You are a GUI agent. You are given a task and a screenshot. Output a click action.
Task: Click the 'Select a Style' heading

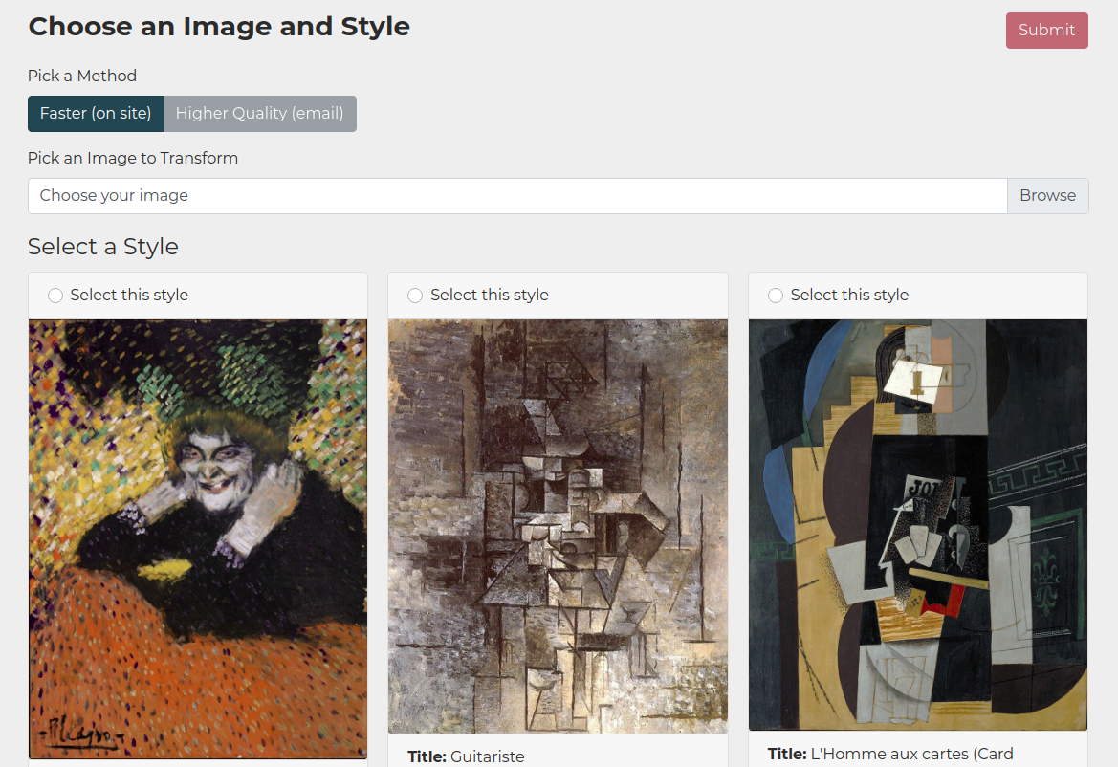[x=102, y=246]
